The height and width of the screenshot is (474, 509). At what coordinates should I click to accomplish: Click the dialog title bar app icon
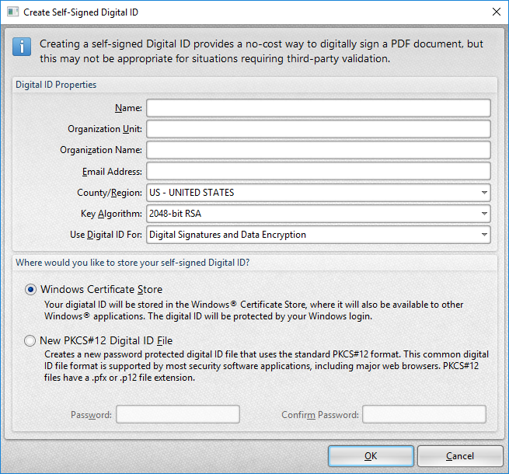click(13, 12)
